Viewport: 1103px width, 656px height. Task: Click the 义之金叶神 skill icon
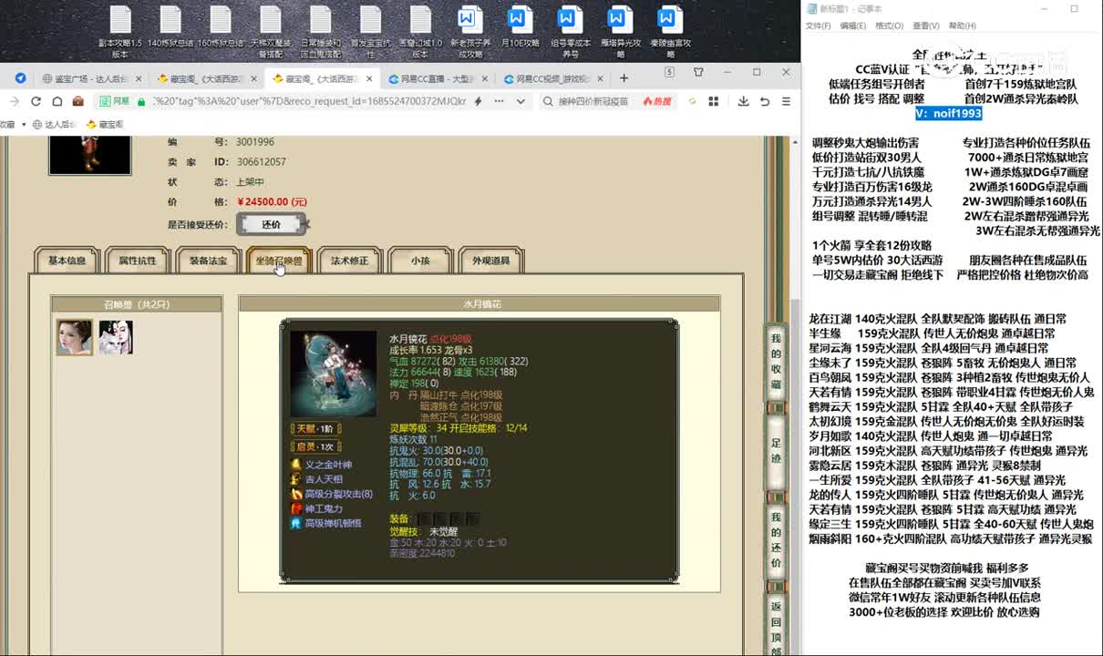pyautogui.click(x=296, y=465)
